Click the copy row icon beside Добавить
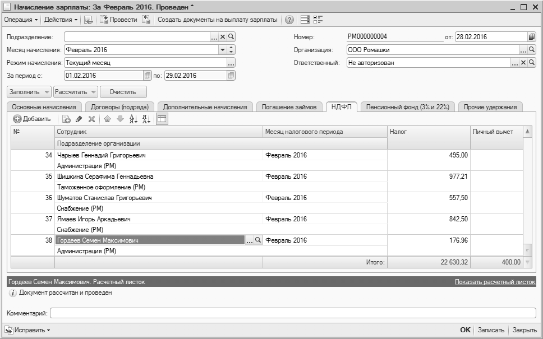Viewport: 543px width, 339px height. coord(66,119)
